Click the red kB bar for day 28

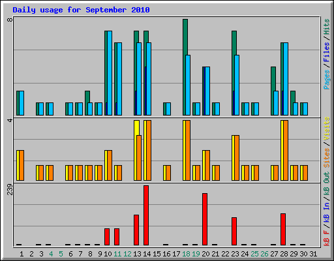click(283, 229)
